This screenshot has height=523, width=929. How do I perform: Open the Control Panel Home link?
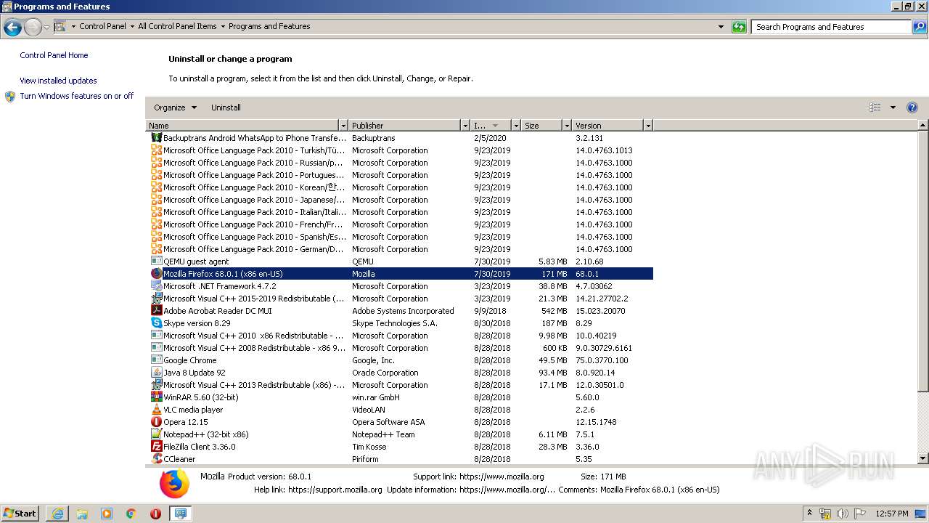pos(54,55)
